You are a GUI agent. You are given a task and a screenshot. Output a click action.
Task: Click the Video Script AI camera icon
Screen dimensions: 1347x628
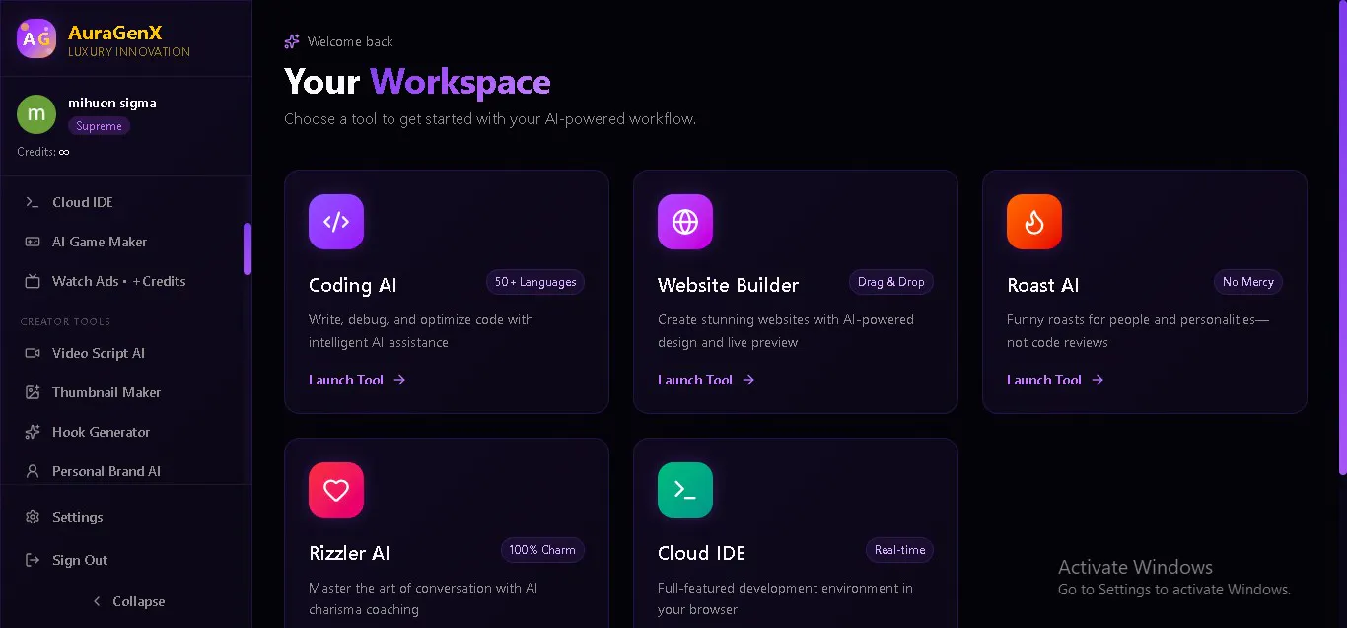[33, 353]
